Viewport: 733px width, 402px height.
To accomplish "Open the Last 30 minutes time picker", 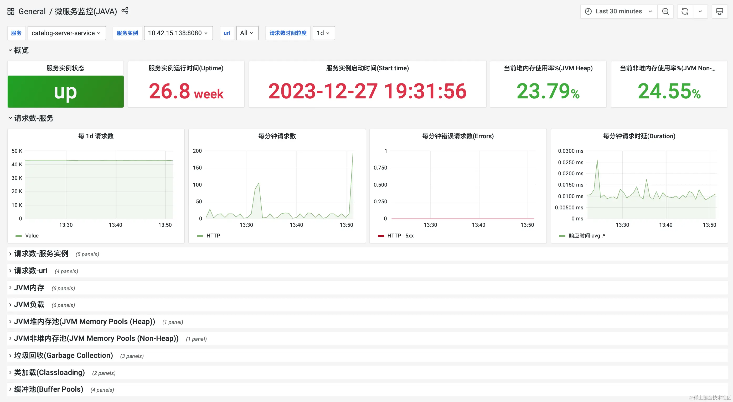I will tap(618, 11).
